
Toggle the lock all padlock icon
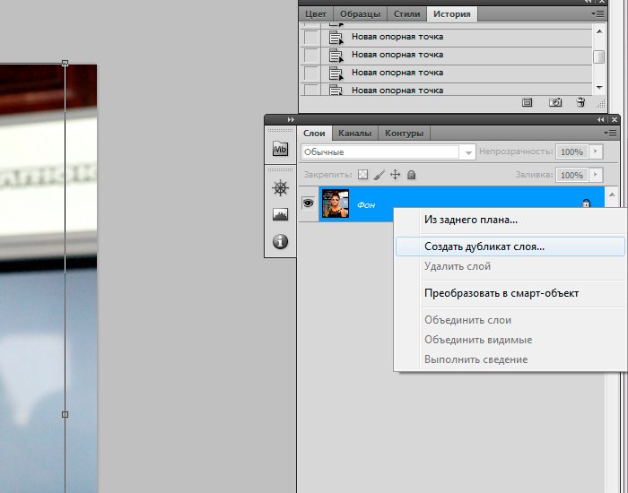pyautogui.click(x=411, y=176)
